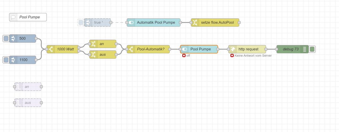
Task: Click the toggle icon on the Pool Pumpe switch node
Action: point(184,49)
